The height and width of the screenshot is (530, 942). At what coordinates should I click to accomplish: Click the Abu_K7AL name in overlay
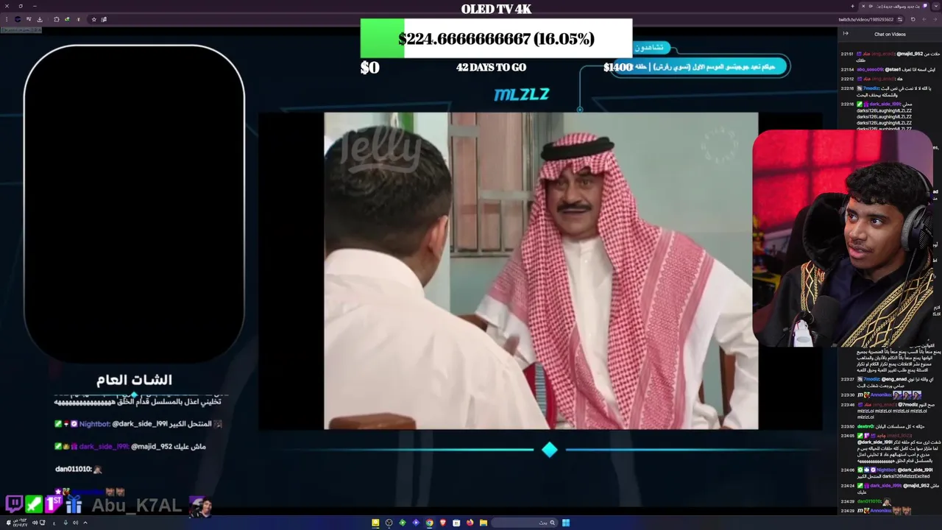(136, 505)
